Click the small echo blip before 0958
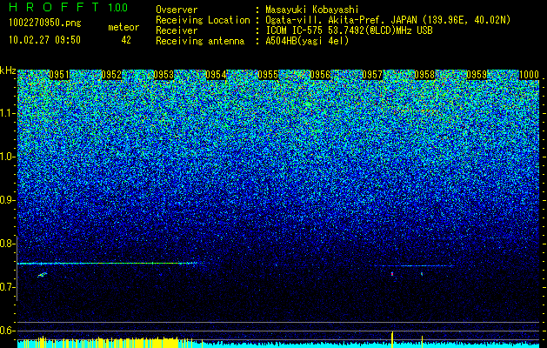This screenshot has height=348, width=547. pyautogui.click(x=422, y=274)
